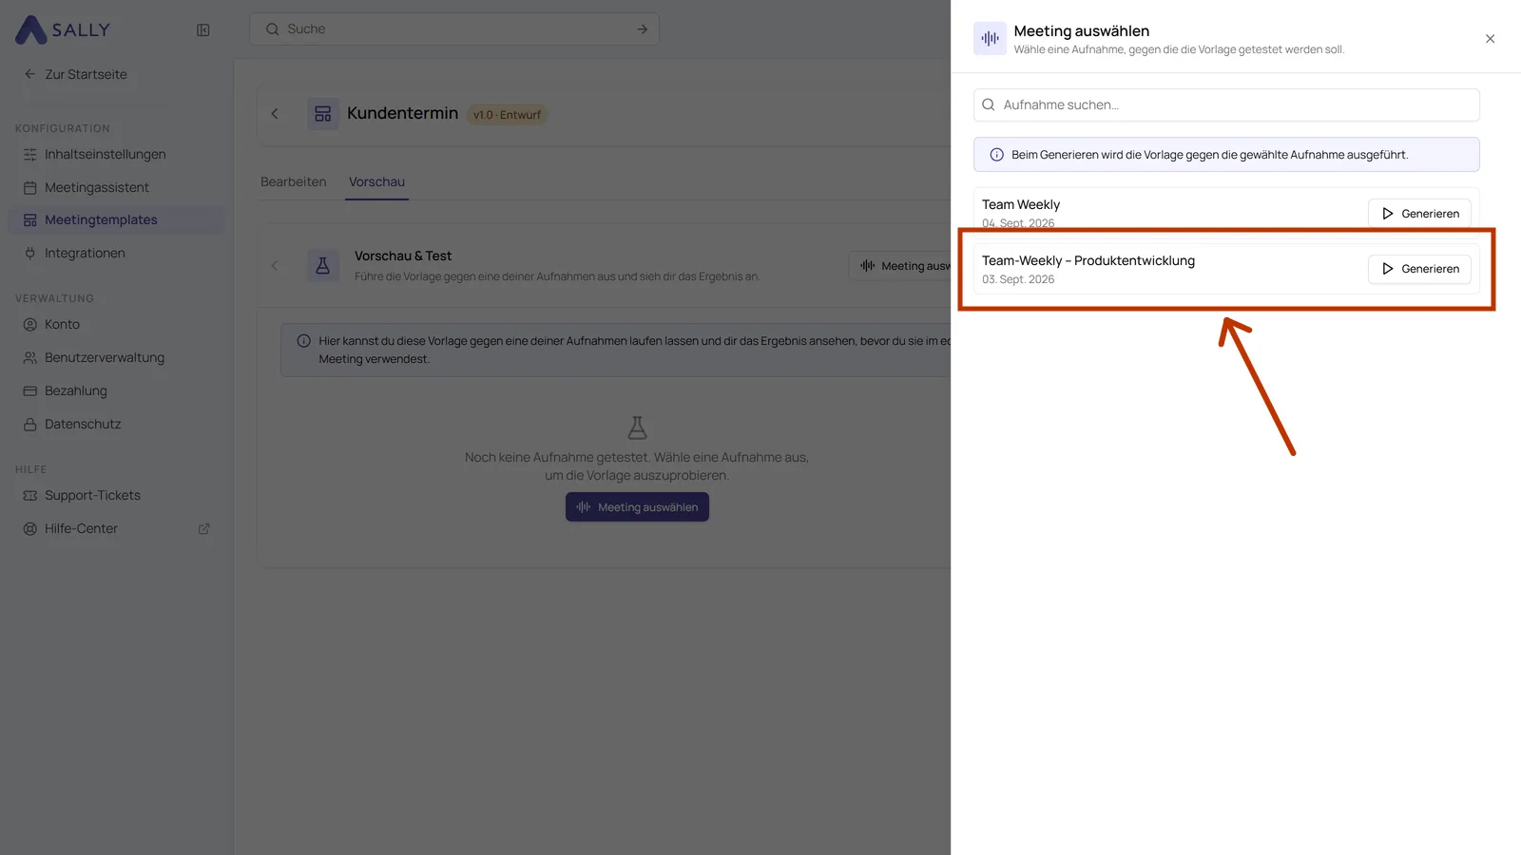Close the Meeting auswählen panel

point(1490,39)
